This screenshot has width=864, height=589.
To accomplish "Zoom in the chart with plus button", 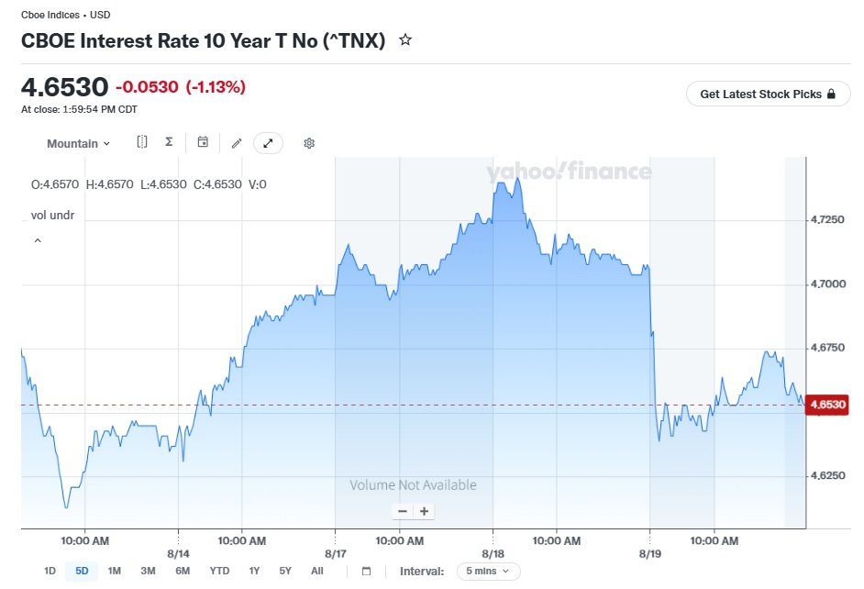I will click(x=425, y=511).
